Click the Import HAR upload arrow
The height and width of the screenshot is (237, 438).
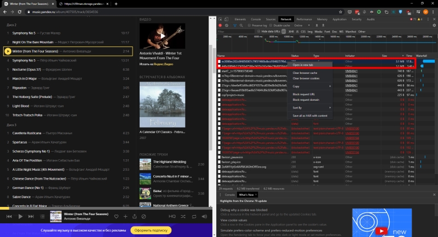(x=316, y=25)
